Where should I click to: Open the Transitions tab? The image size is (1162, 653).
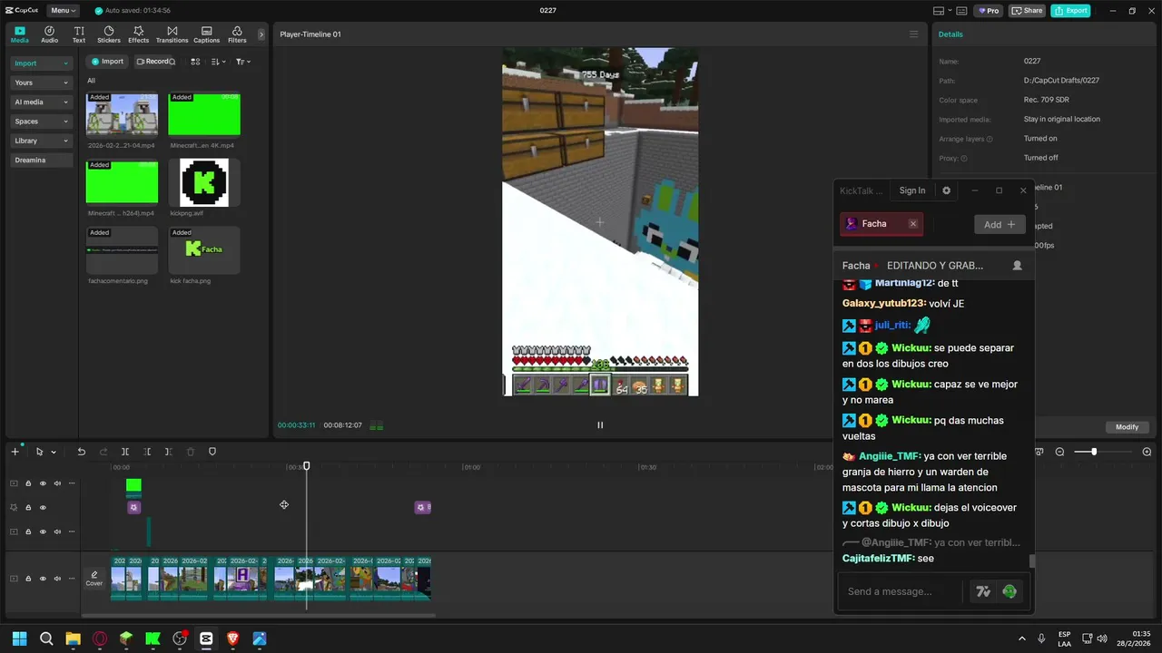tap(172, 34)
